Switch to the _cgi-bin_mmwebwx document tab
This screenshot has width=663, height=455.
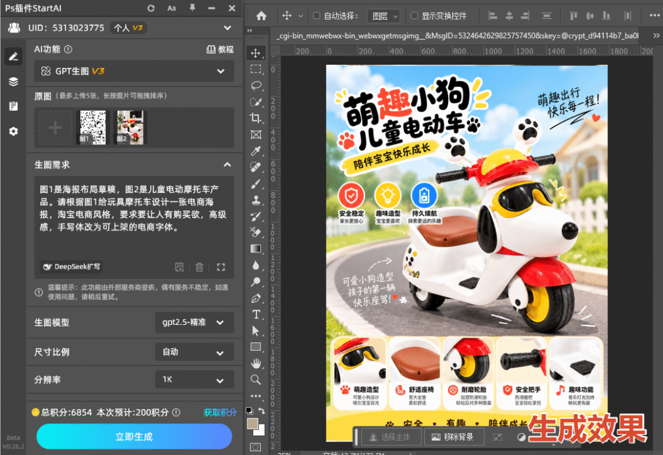click(457, 36)
